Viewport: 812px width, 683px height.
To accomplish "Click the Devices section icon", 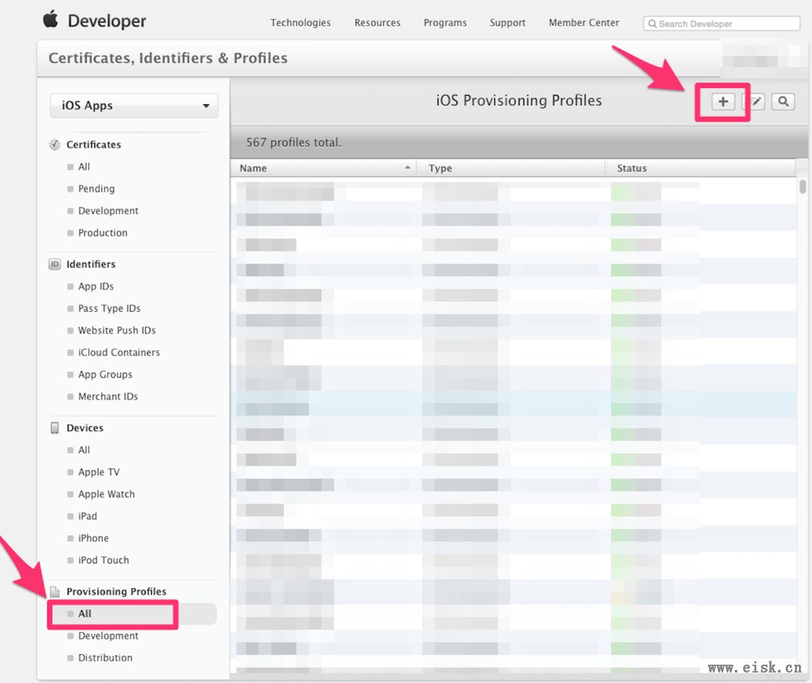I will [55, 428].
